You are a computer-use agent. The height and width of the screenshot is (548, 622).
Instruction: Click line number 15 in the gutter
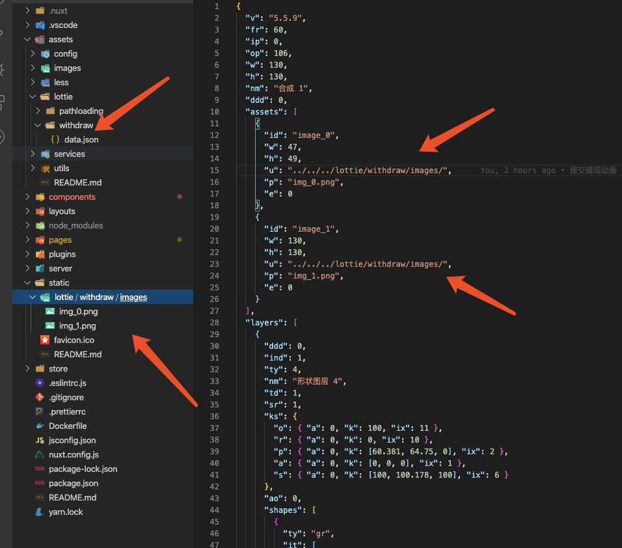click(x=214, y=171)
